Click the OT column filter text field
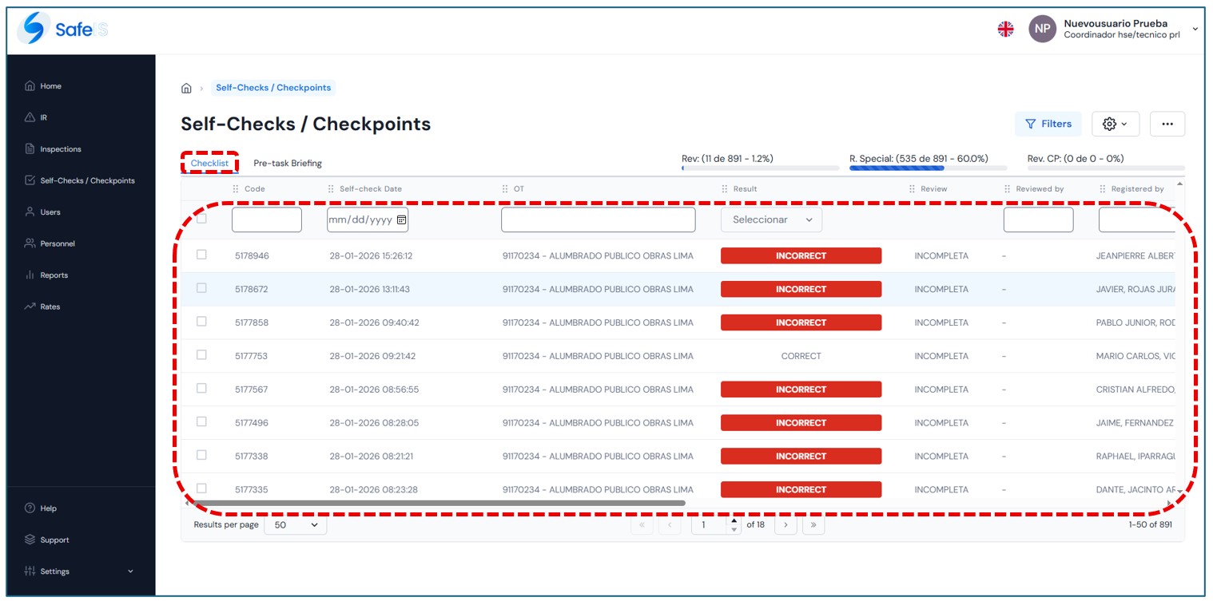 coord(598,219)
